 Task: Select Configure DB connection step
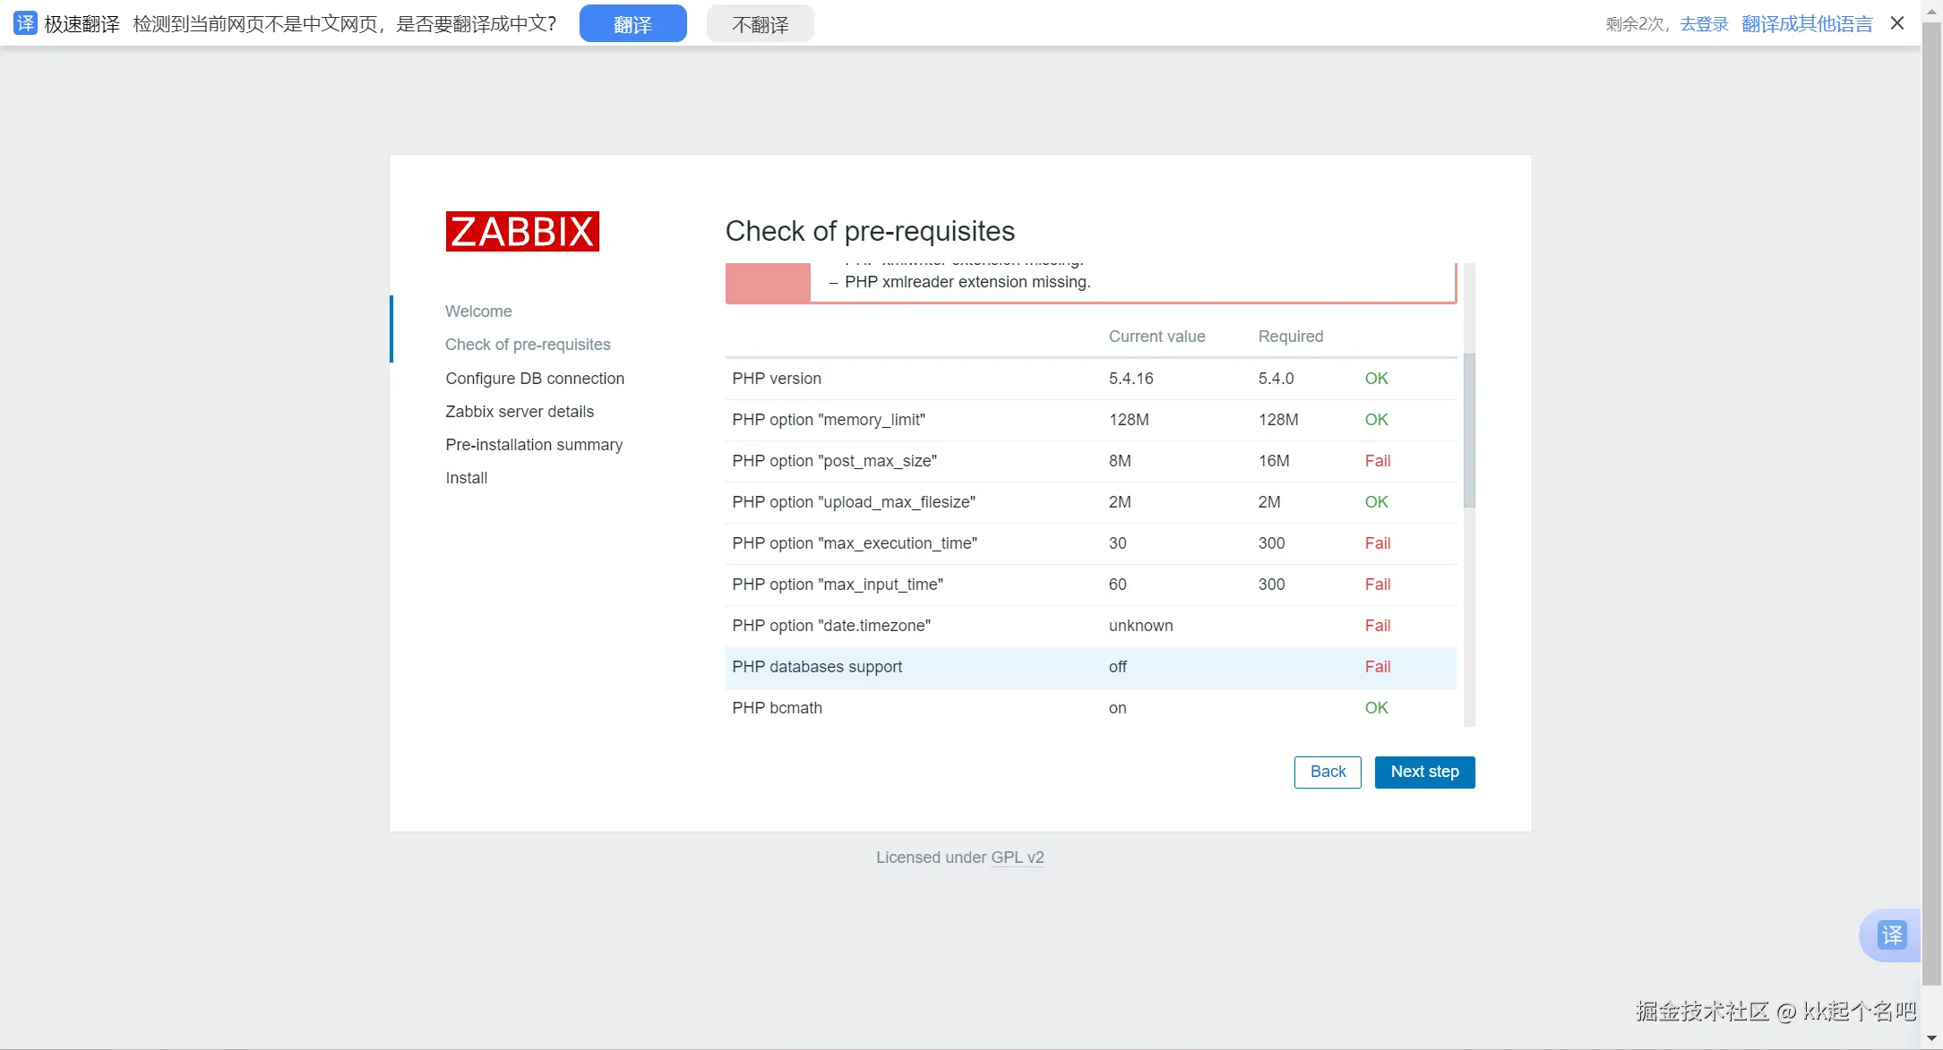click(535, 379)
